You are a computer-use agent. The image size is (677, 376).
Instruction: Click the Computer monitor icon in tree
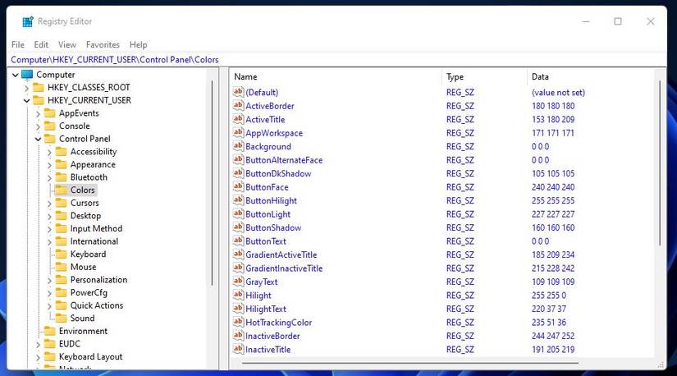coord(27,75)
